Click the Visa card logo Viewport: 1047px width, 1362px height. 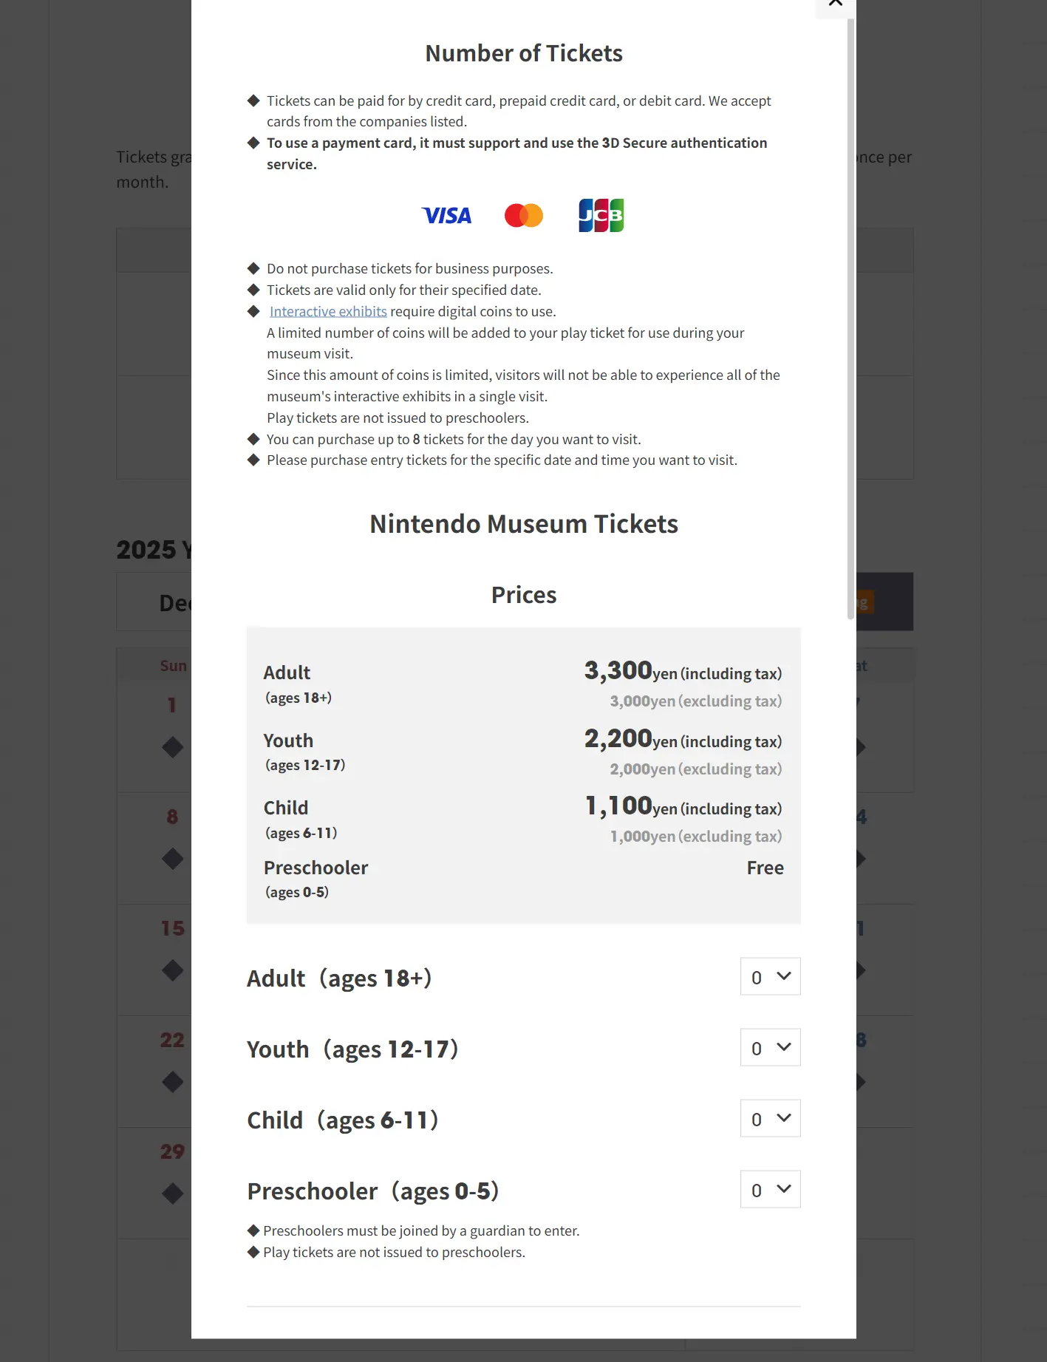[446, 216]
